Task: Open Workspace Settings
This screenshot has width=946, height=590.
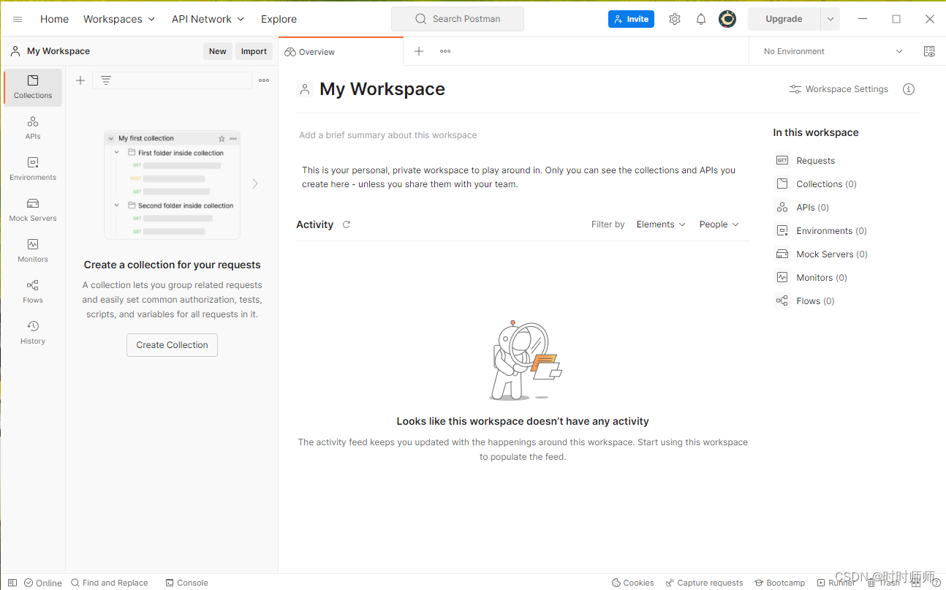Action: coord(839,89)
